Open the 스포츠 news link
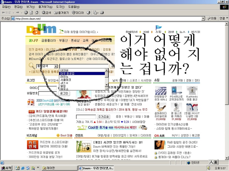Image resolution: width=229 pixels, height=171 pixels. pos(133,80)
